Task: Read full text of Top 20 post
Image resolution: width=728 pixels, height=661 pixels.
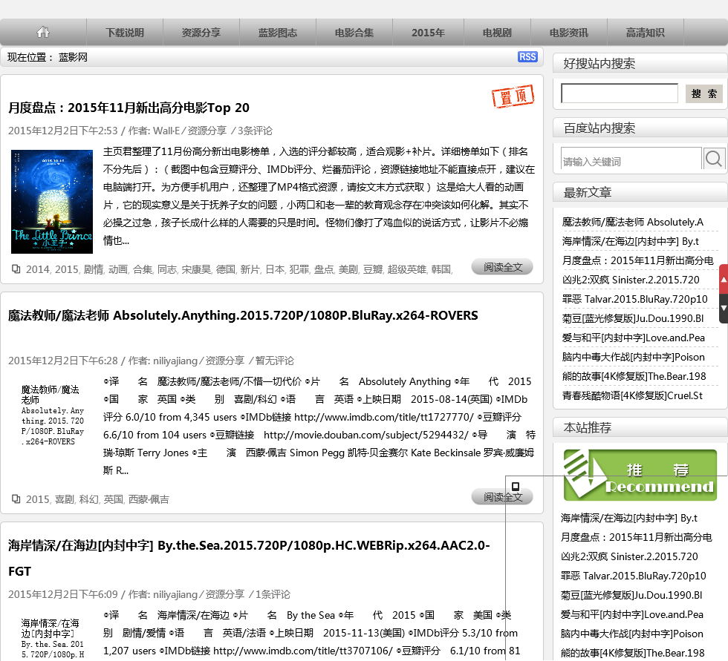Action: (x=502, y=267)
